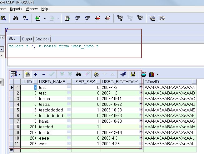Click the ROWID column header

tap(170, 82)
